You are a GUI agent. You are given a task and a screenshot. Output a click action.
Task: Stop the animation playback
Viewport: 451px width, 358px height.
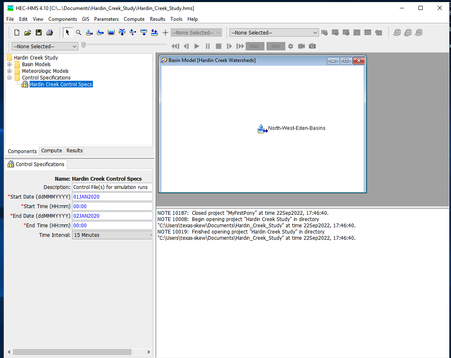219,46
